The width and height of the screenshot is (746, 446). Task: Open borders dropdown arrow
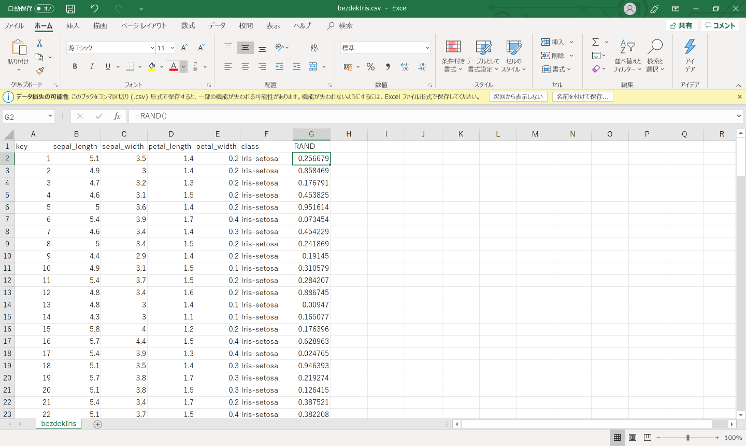(x=139, y=66)
